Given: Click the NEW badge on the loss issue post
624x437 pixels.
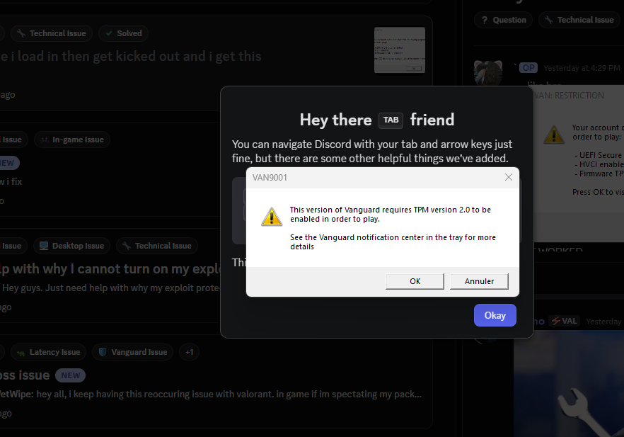Looking at the screenshot, I should pyautogui.click(x=71, y=375).
